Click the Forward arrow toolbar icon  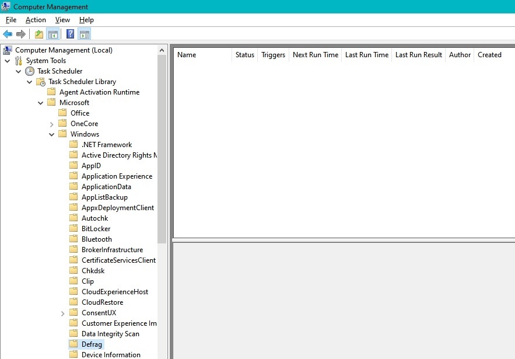pyautogui.click(x=21, y=34)
